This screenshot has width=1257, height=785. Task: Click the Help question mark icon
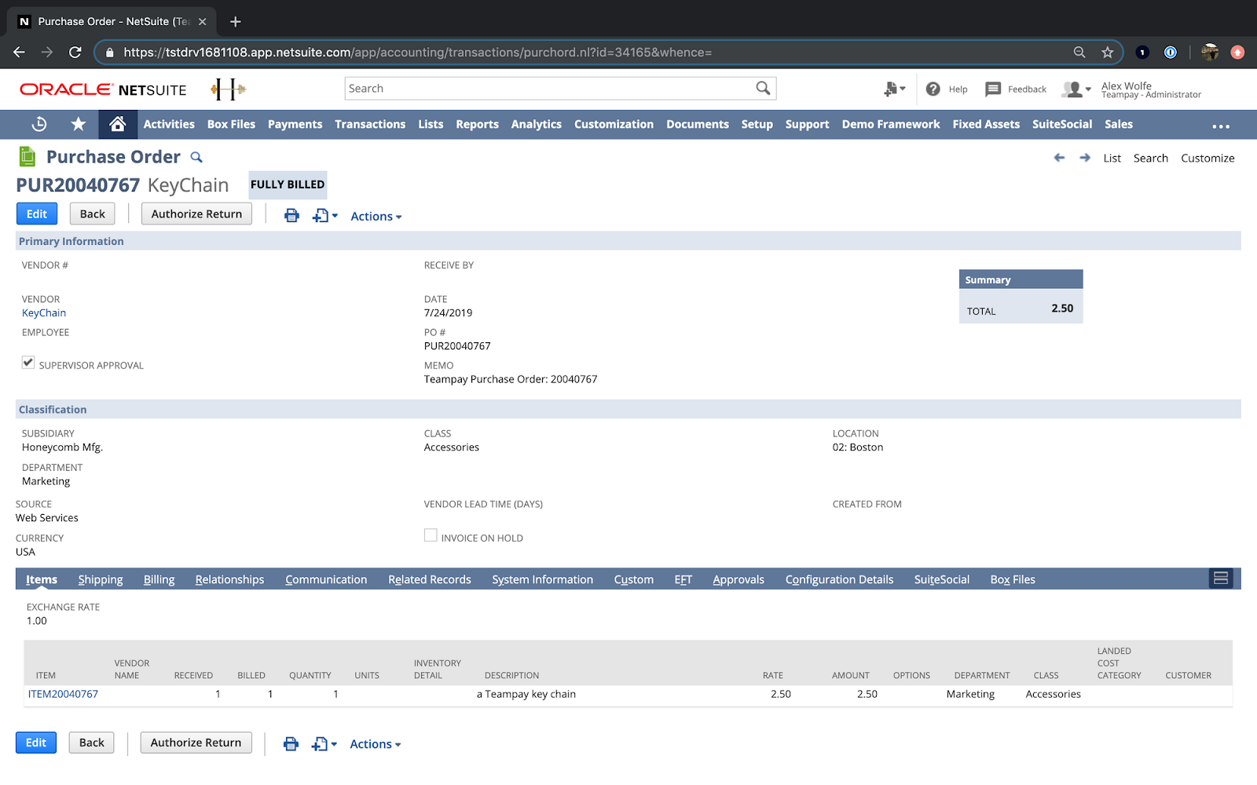click(x=933, y=89)
